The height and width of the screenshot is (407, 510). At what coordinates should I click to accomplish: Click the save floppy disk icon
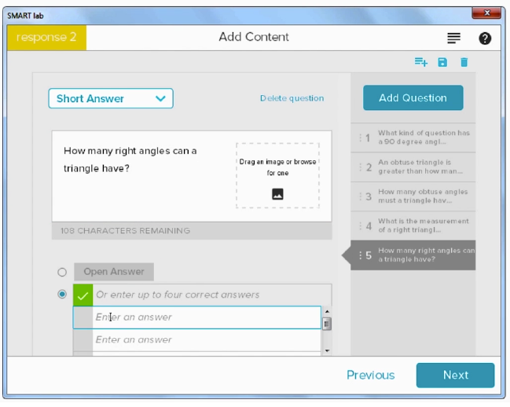pyautogui.click(x=442, y=62)
